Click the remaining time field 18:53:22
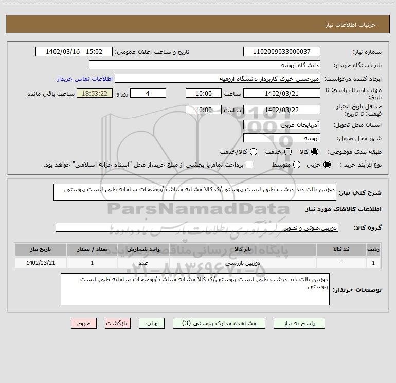 click(x=95, y=93)
